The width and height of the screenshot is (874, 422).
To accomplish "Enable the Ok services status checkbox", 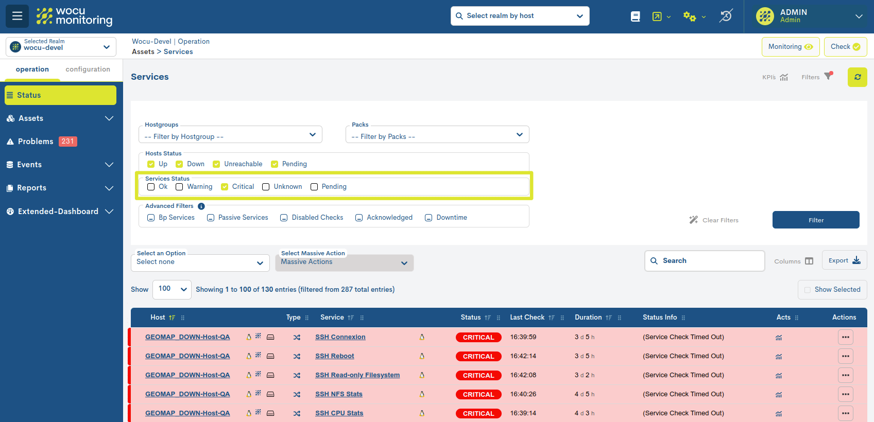I will coord(151,187).
